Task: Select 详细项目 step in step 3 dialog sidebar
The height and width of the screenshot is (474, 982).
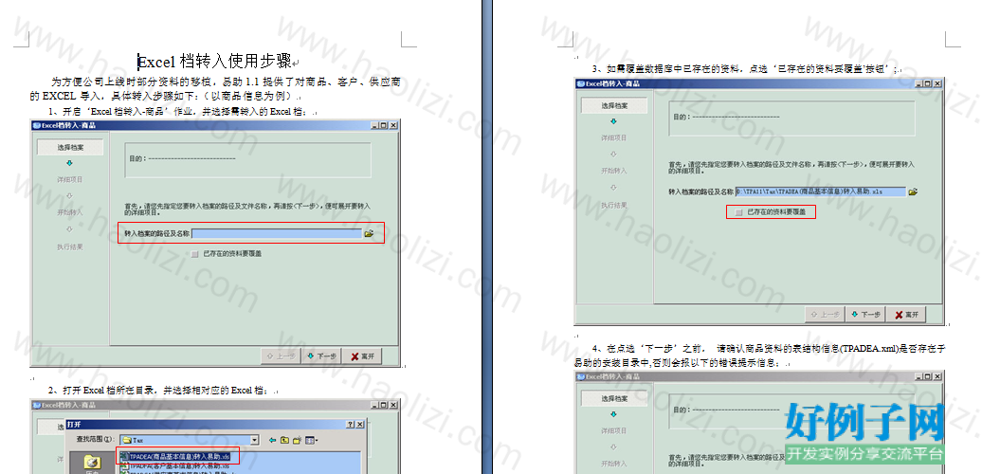Action: [x=614, y=137]
